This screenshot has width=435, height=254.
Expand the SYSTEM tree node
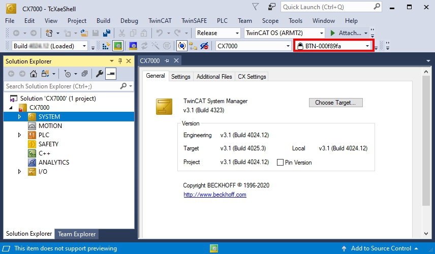click(x=19, y=117)
